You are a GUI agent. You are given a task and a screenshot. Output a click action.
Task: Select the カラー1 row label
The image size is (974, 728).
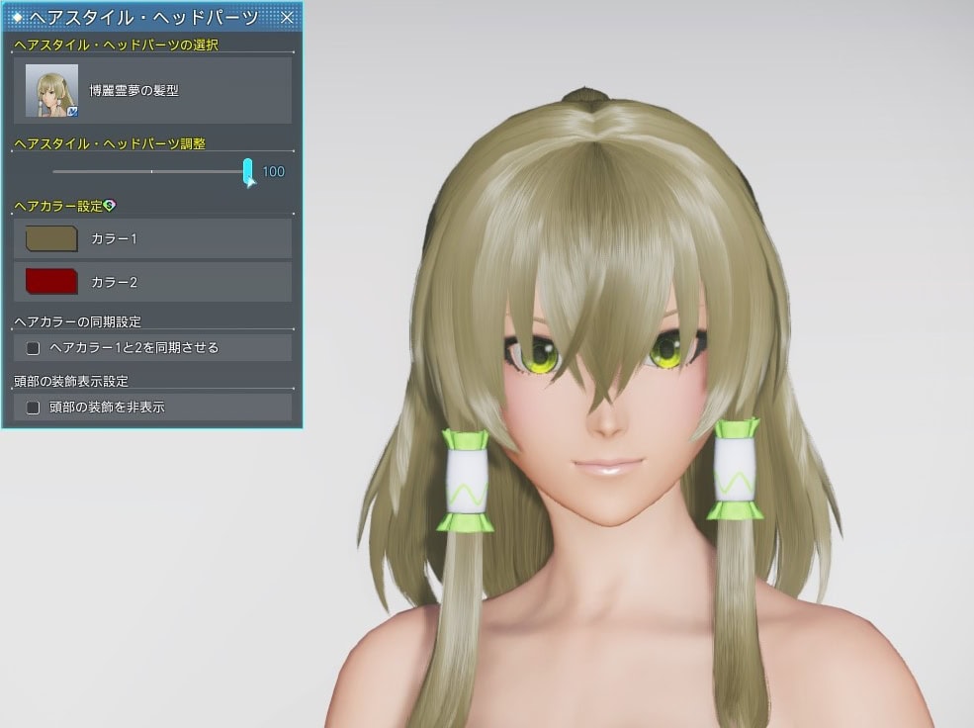(x=114, y=239)
